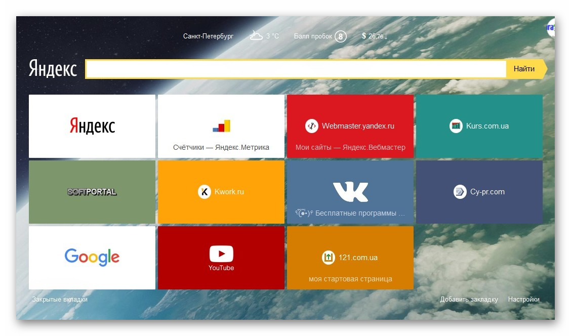Click the Найти search button

[524, 69]
